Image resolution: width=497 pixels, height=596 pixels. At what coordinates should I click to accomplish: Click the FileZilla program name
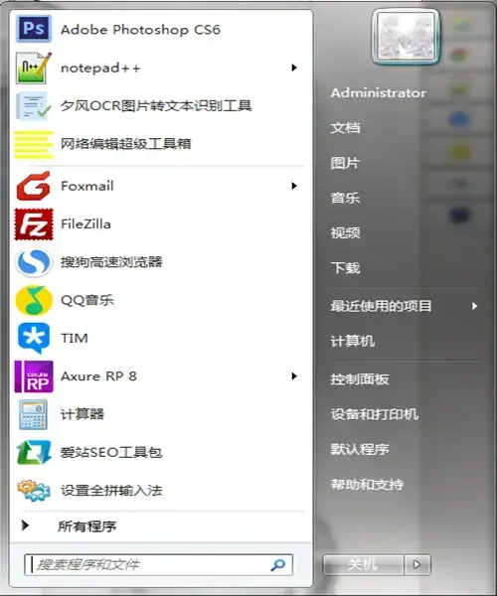[85, 223]
